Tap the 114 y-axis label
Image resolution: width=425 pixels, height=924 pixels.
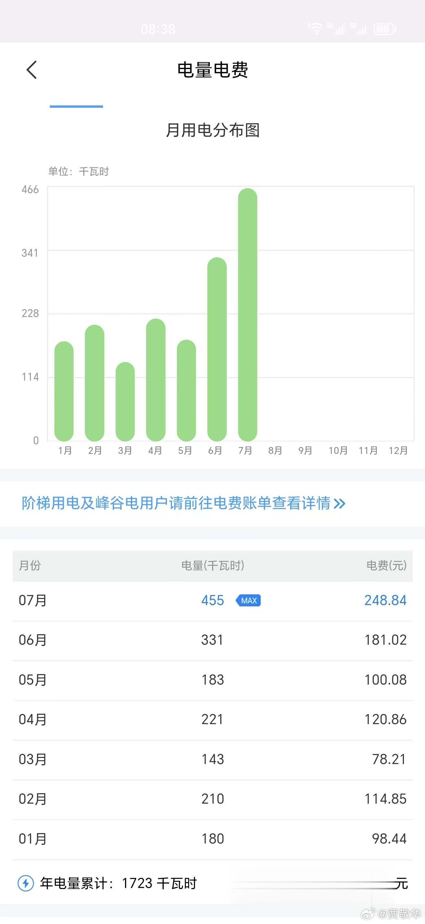(x=30, y=377)
